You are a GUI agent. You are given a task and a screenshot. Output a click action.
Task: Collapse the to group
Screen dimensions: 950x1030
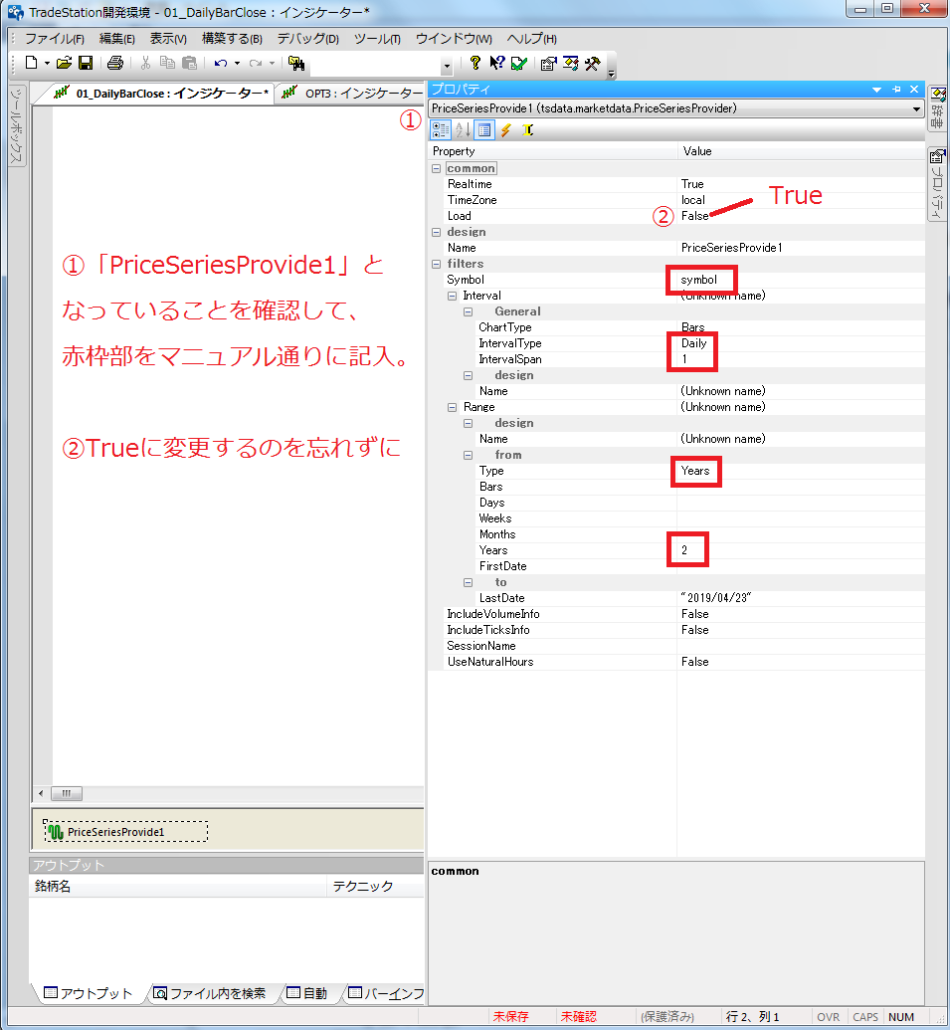tap(469, 582)
